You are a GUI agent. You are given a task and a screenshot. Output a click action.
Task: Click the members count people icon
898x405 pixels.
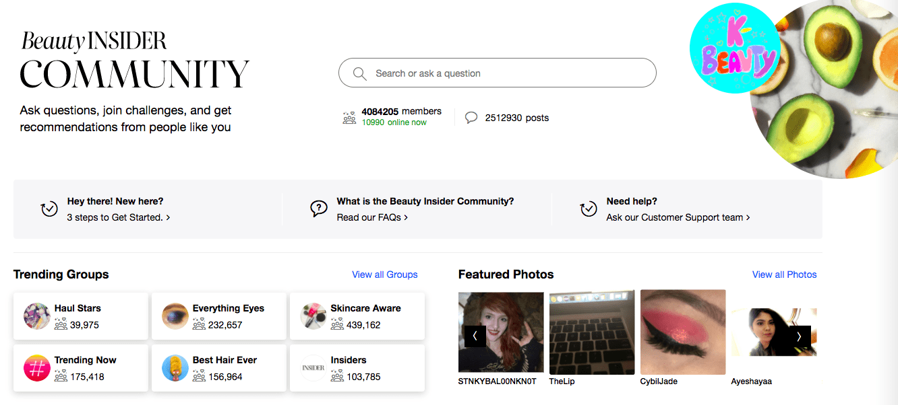point(349,118)
